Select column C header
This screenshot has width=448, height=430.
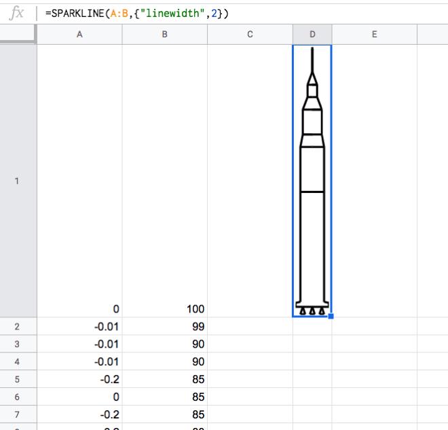point(250,35)
